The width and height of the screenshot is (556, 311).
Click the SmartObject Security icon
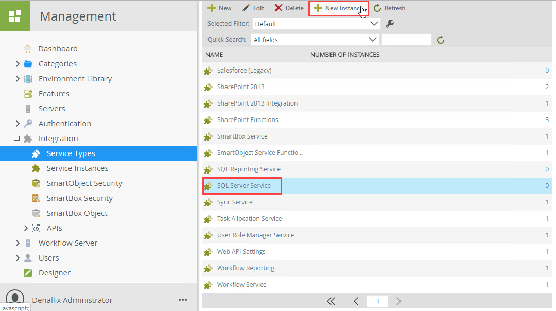(36, 183)
